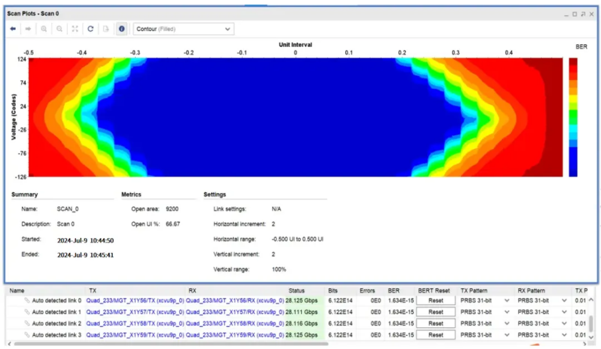Click the zoom fit icon

75,29
